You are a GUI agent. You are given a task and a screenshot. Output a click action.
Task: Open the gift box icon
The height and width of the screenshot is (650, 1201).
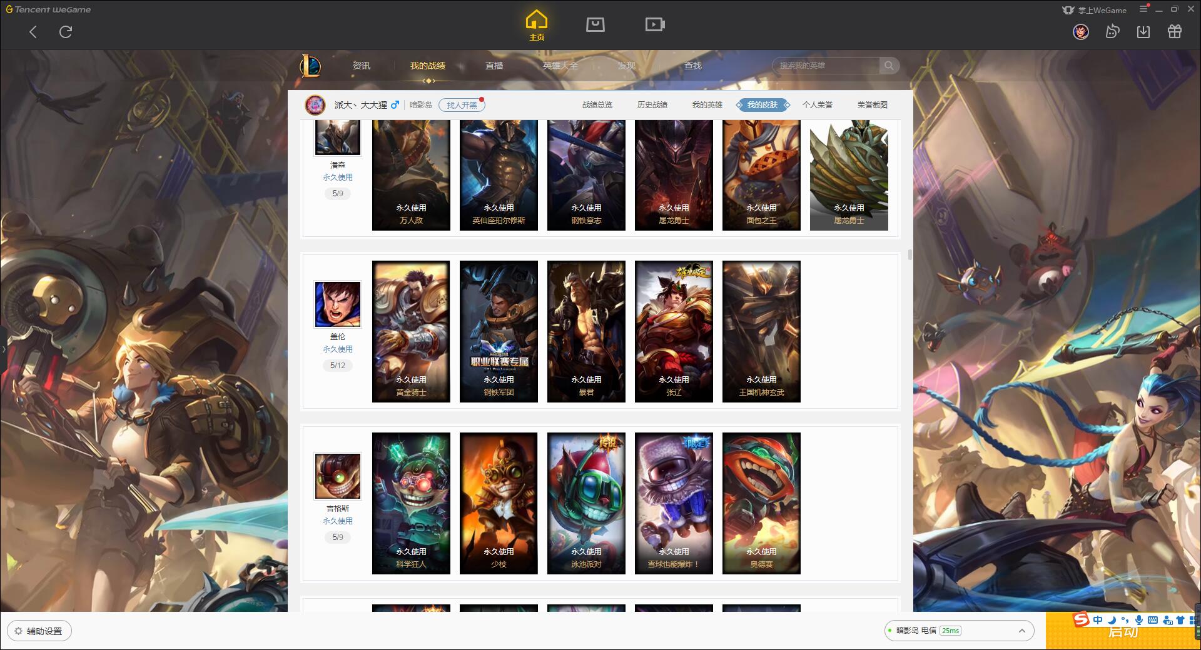[x=1175, y=31]
